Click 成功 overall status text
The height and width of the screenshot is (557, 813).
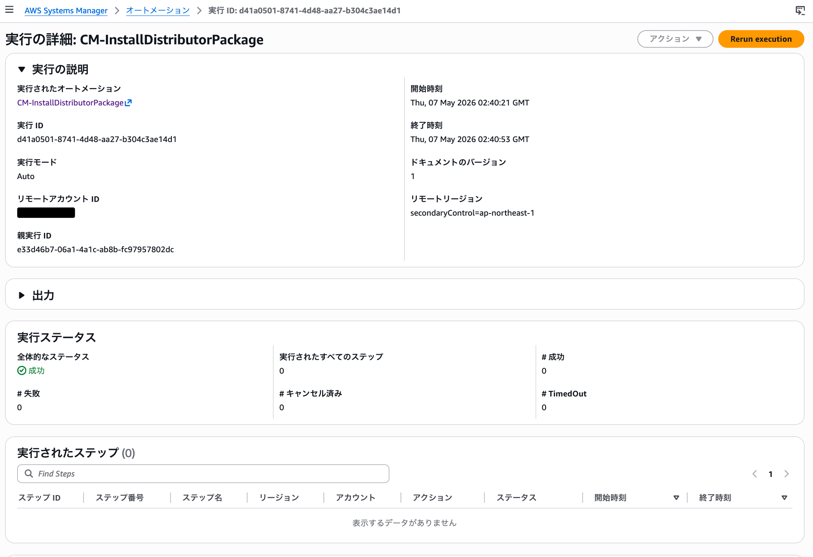(37, 371)
